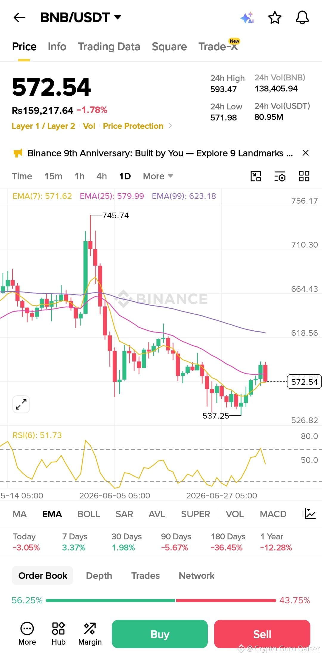The height and width of the screenshot is (656, 322).
Task: Select the 1D chart interval
Action: (125, 176)
